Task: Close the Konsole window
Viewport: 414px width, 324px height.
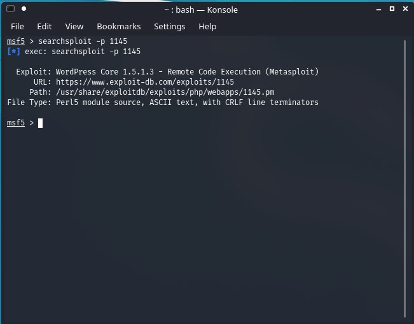Action: point(404,10)
